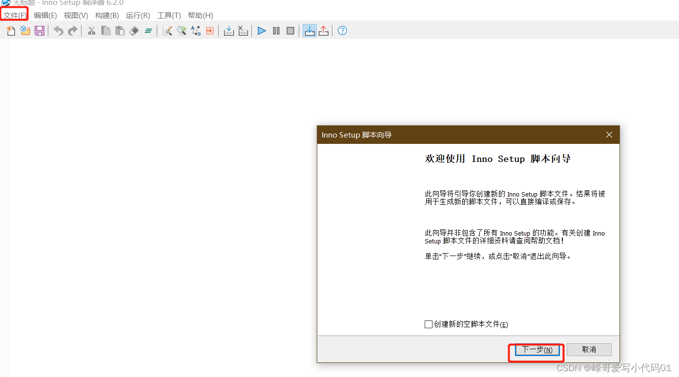Open the 帮助(H) menu
679x377 pixels.
click(x=200, y=15)
